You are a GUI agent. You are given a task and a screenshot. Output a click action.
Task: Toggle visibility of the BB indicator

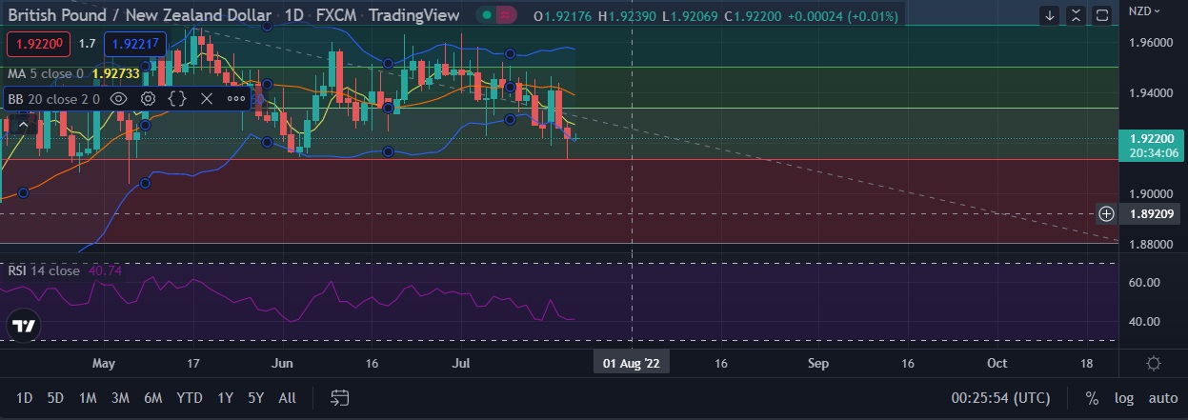pyautogui.click(x=119, y=98)
